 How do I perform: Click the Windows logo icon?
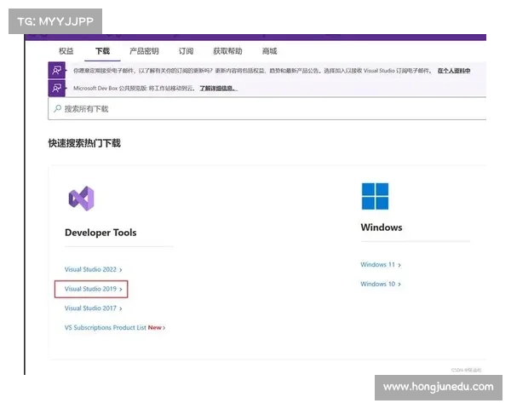pyautogui.click(x=375, y=196)
